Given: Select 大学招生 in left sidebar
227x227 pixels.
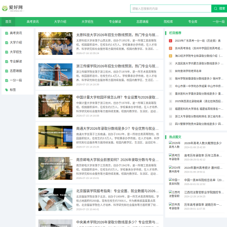Looking at the screenshot, I should click(x=16, y=52).
